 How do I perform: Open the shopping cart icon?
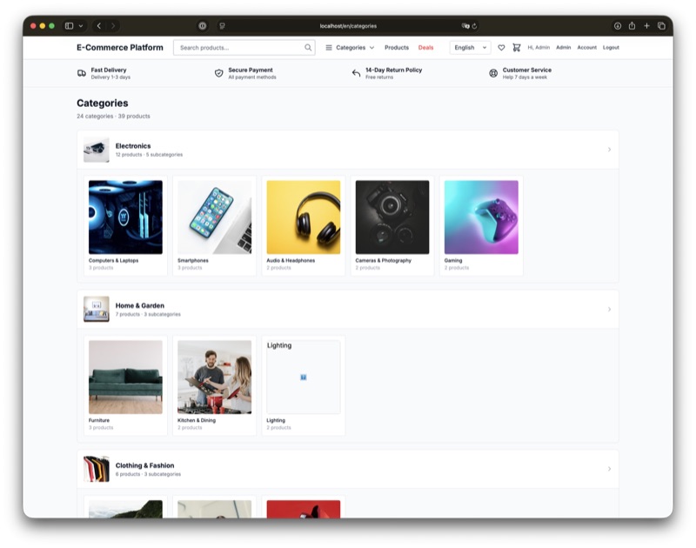click(516, 48)
